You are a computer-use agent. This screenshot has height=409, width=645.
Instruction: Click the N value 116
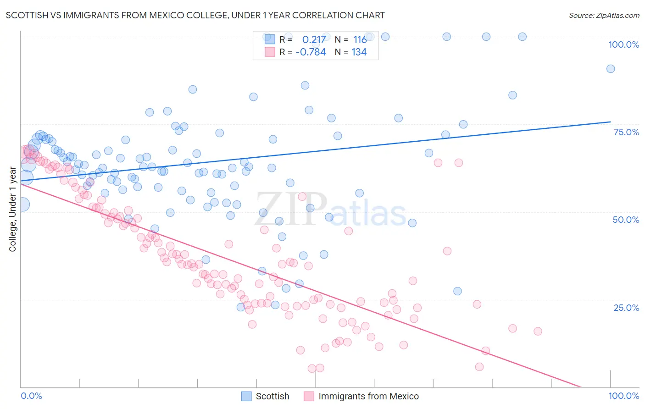point(360,39)
